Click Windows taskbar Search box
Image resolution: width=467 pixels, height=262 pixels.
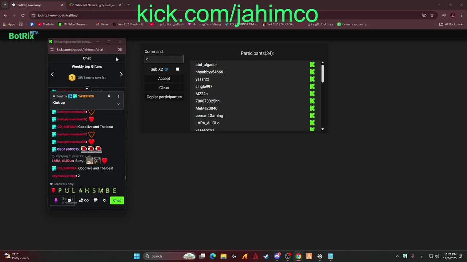tap(170, 256)
